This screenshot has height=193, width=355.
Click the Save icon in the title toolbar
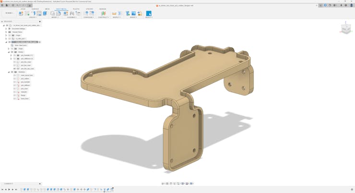pyautogui.click(x=13, y=5)
